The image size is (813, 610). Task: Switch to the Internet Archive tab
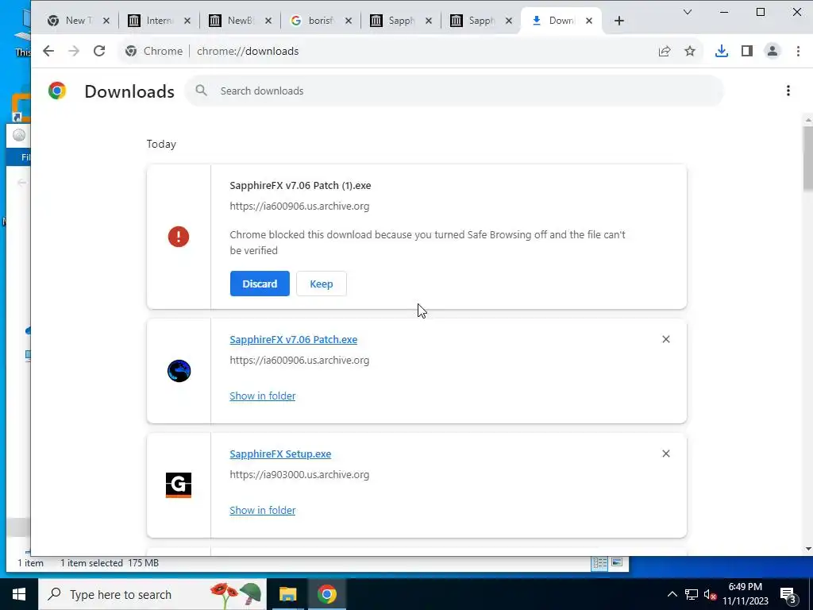click(159, 21)
